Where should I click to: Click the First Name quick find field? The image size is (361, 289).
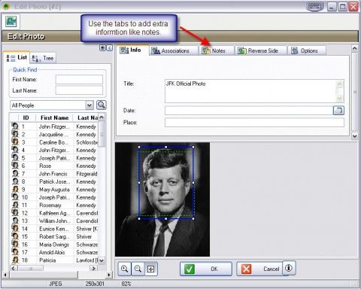[79, 79]
